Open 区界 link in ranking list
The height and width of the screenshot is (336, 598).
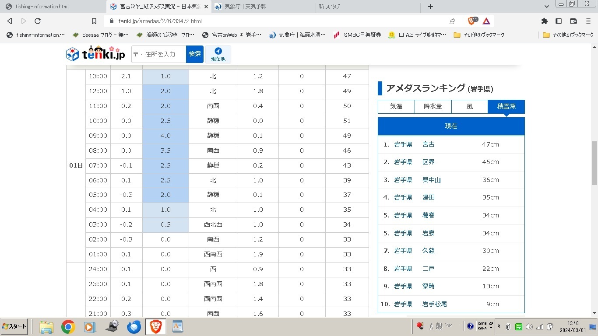coord(429,162)
